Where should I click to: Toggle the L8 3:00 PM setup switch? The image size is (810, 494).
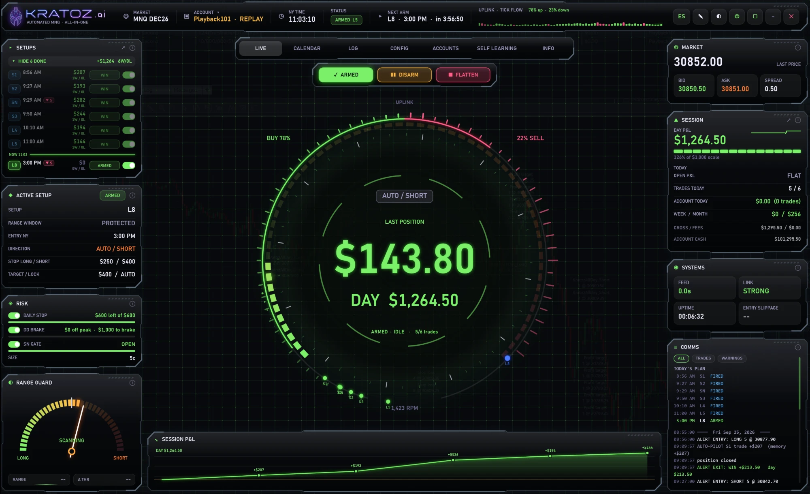click(129, 165)
